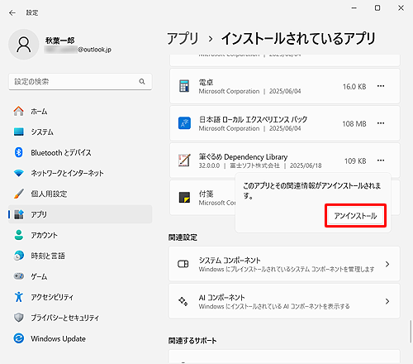The image size is (413, 364).
Task: Click 関連設定 heading text
Action: tap(183, 237)
